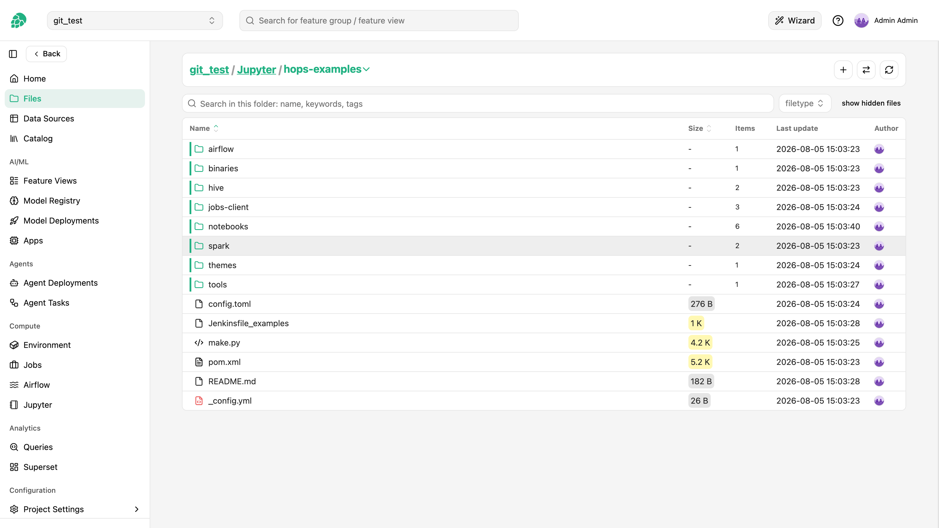The height and width of the screenshot is (528, 939).
Task: Click the git_test breadcrumb link
Action: pyautogui.click(x=209, y=70)
